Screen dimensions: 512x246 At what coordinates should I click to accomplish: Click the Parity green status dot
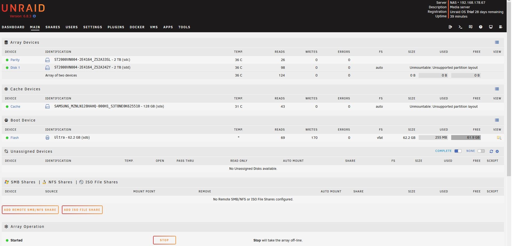pyautogui.click(x=7, y=60)
